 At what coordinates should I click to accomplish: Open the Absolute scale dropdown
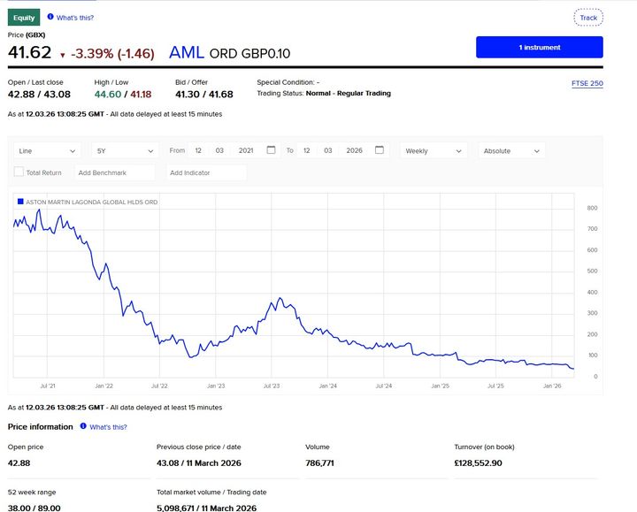pyautogui.click(x=511, y=151)
